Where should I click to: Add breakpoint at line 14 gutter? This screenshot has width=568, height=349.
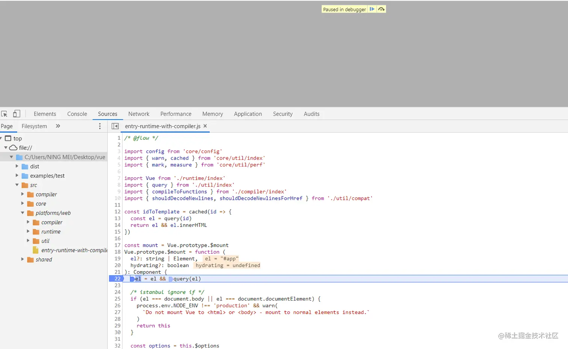[117, 225]
